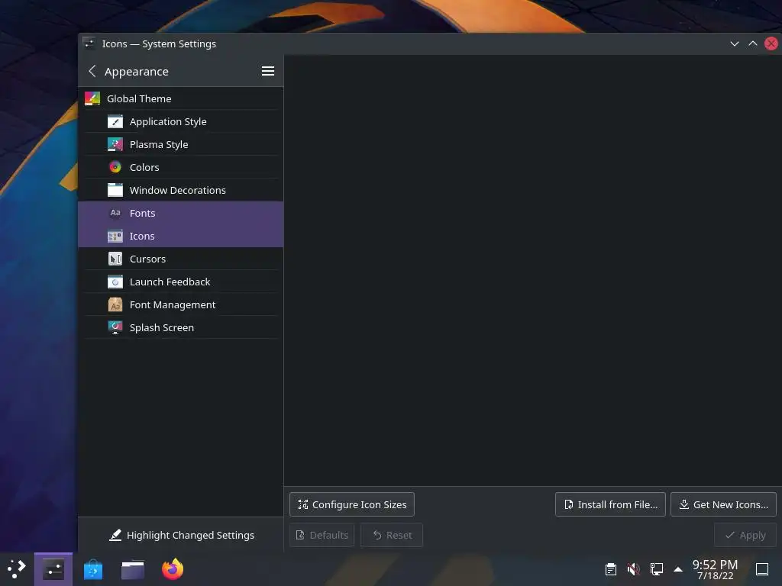
Task: Open Font Management page
Action: (x=180, y=305)
